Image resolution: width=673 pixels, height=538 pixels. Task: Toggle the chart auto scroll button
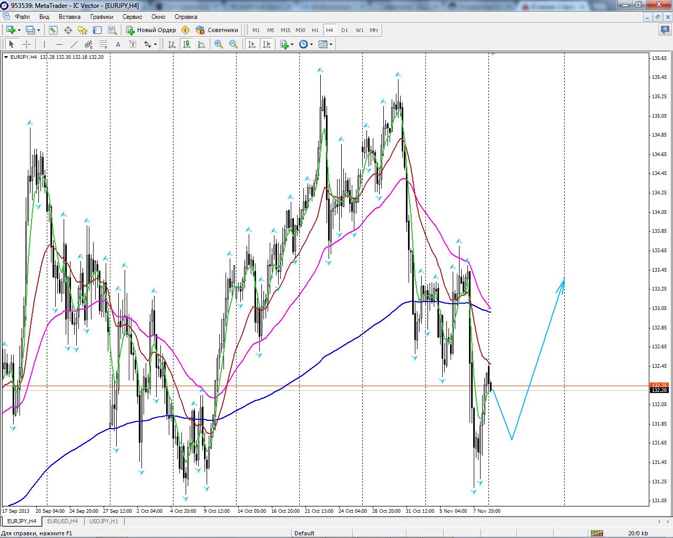252,45
